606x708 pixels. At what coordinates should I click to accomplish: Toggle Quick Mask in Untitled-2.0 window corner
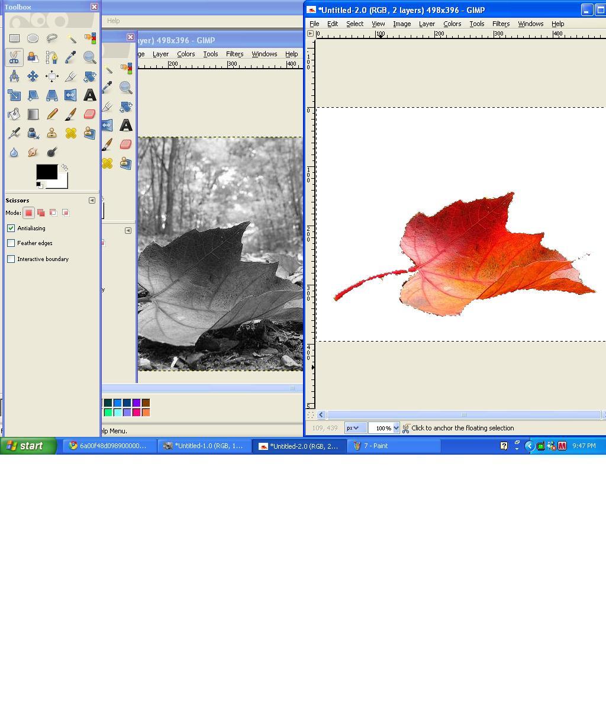click(x=311, y=415)
